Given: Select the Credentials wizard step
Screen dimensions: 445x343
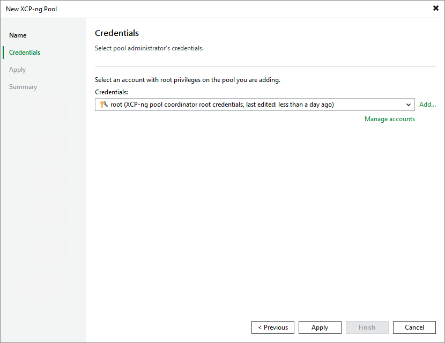Looking at the screenshot, I should [25, 53].
